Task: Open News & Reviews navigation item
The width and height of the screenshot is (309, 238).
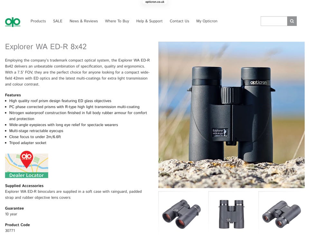Action: click(x=84, y=21)
